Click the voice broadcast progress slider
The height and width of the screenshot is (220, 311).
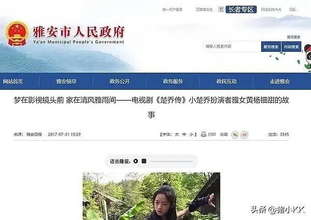[172, 161]
